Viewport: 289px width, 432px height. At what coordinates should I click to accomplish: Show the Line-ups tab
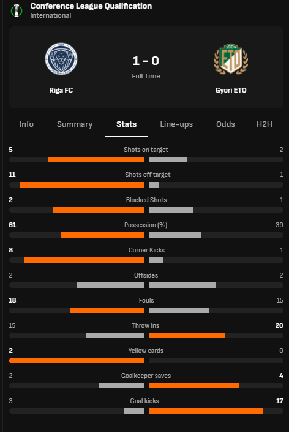point(176,124)
